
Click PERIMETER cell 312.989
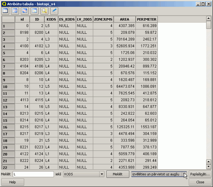coord(147,140)
